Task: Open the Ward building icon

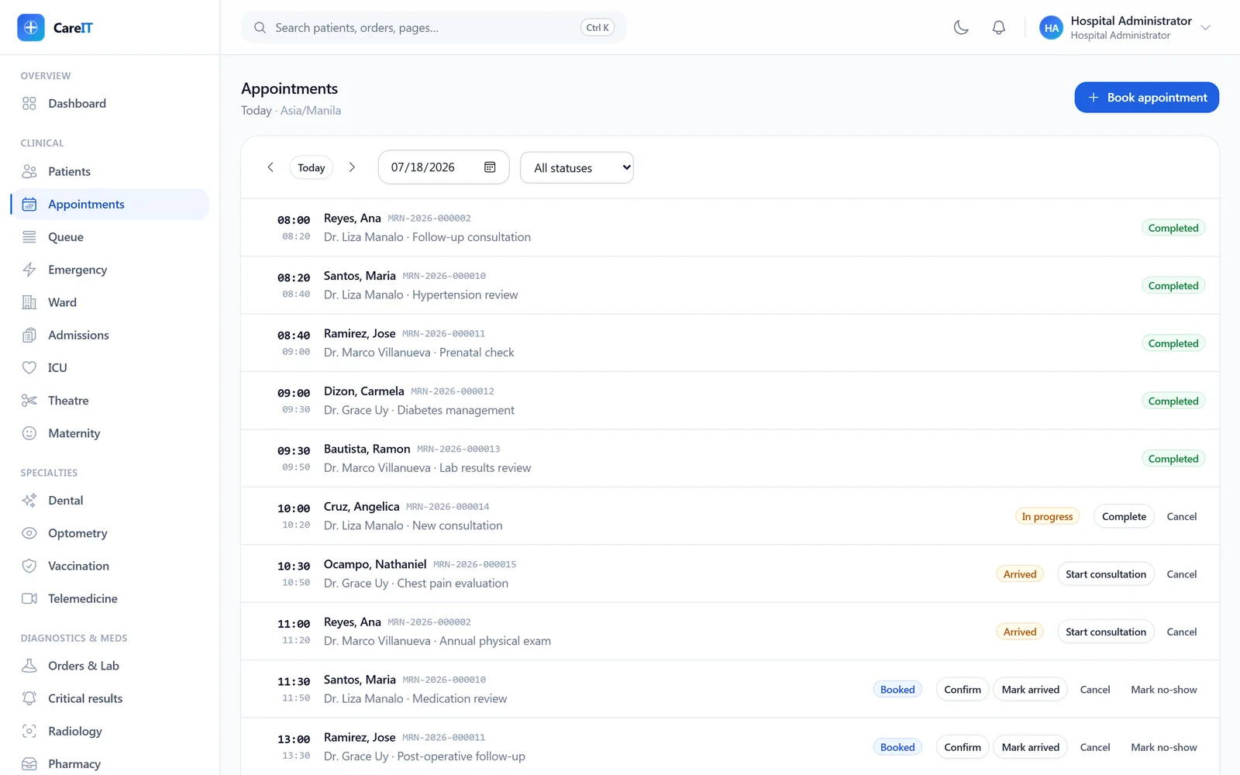Action: [29, 302]
